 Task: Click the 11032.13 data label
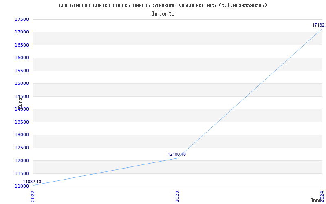click(32, 182)
